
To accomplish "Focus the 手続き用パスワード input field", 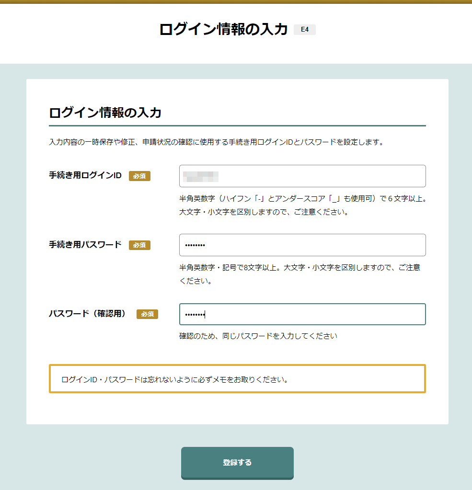I will (x=302, y=245).
